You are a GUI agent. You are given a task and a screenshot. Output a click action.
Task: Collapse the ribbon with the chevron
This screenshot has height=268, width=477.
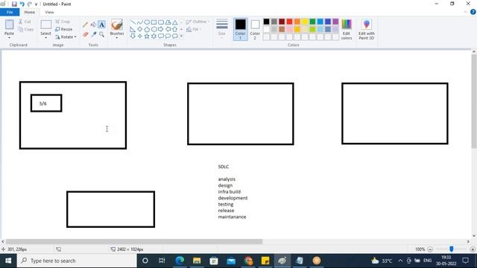pos(465,12)
